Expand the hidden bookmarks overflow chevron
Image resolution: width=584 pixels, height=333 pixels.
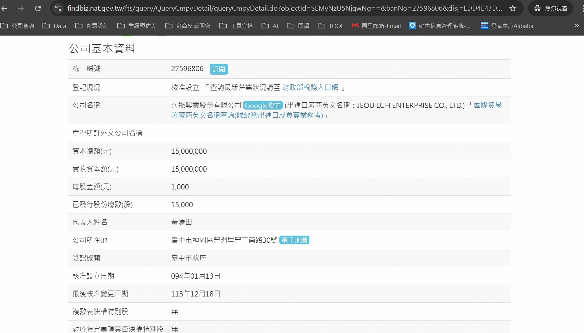pos(577,26)
